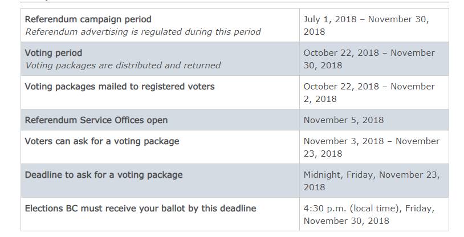Select the italic "Referendum advertising is regulated" note
The height and width of the screenshot is (237, 464).
click(143, 32)
